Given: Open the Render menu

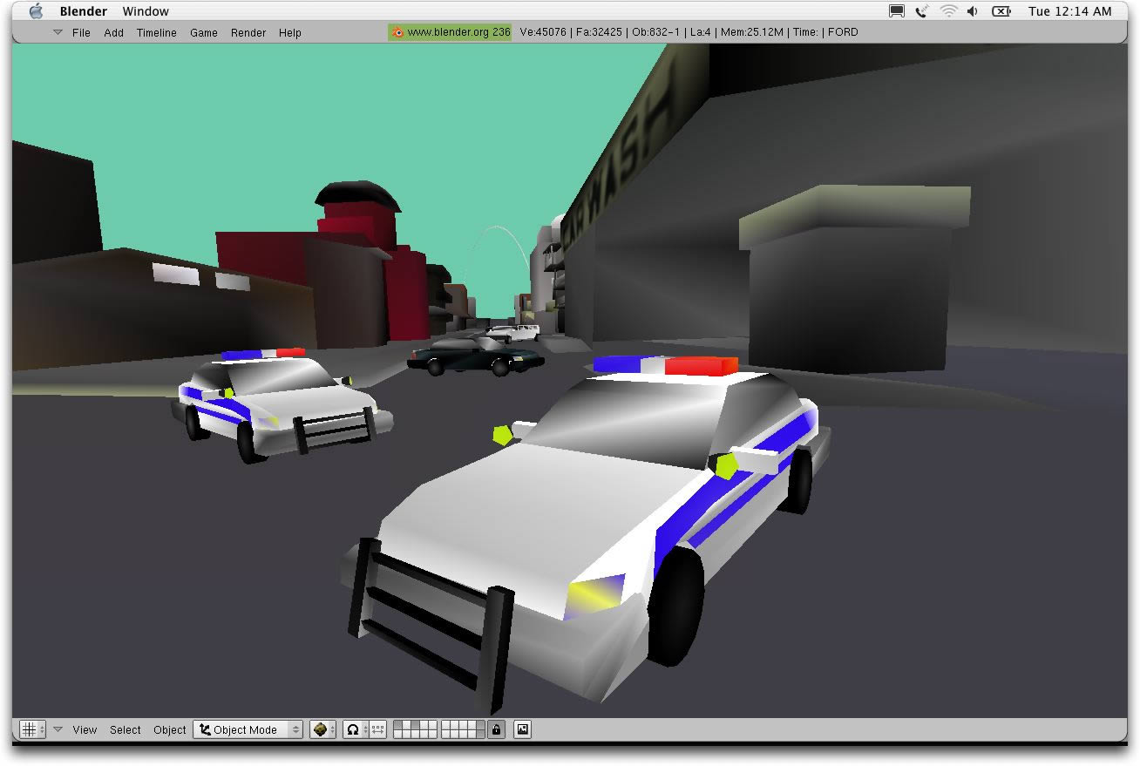Looking at the screenshot, I should [x=248, y=32].
